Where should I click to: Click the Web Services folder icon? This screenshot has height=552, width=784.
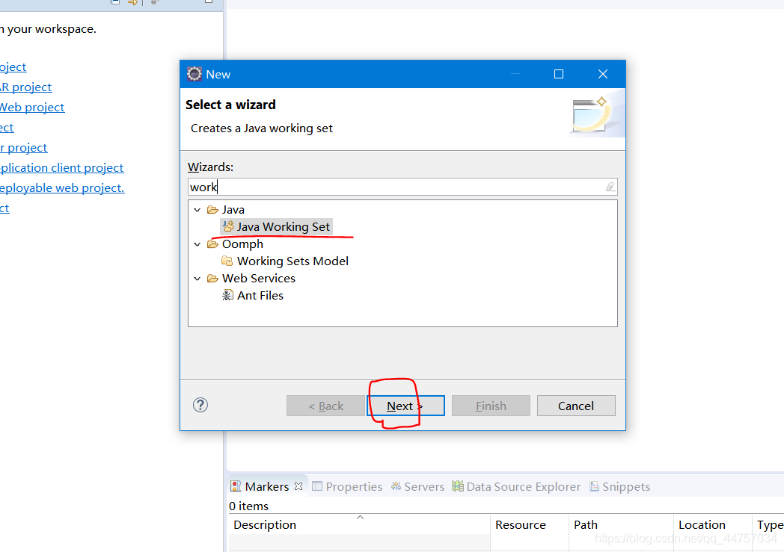[x=213, y=279]
